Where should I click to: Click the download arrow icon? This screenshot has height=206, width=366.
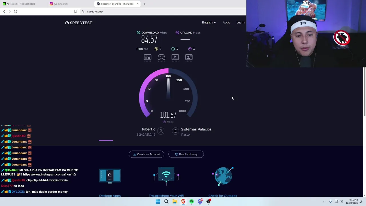(138, 33)
